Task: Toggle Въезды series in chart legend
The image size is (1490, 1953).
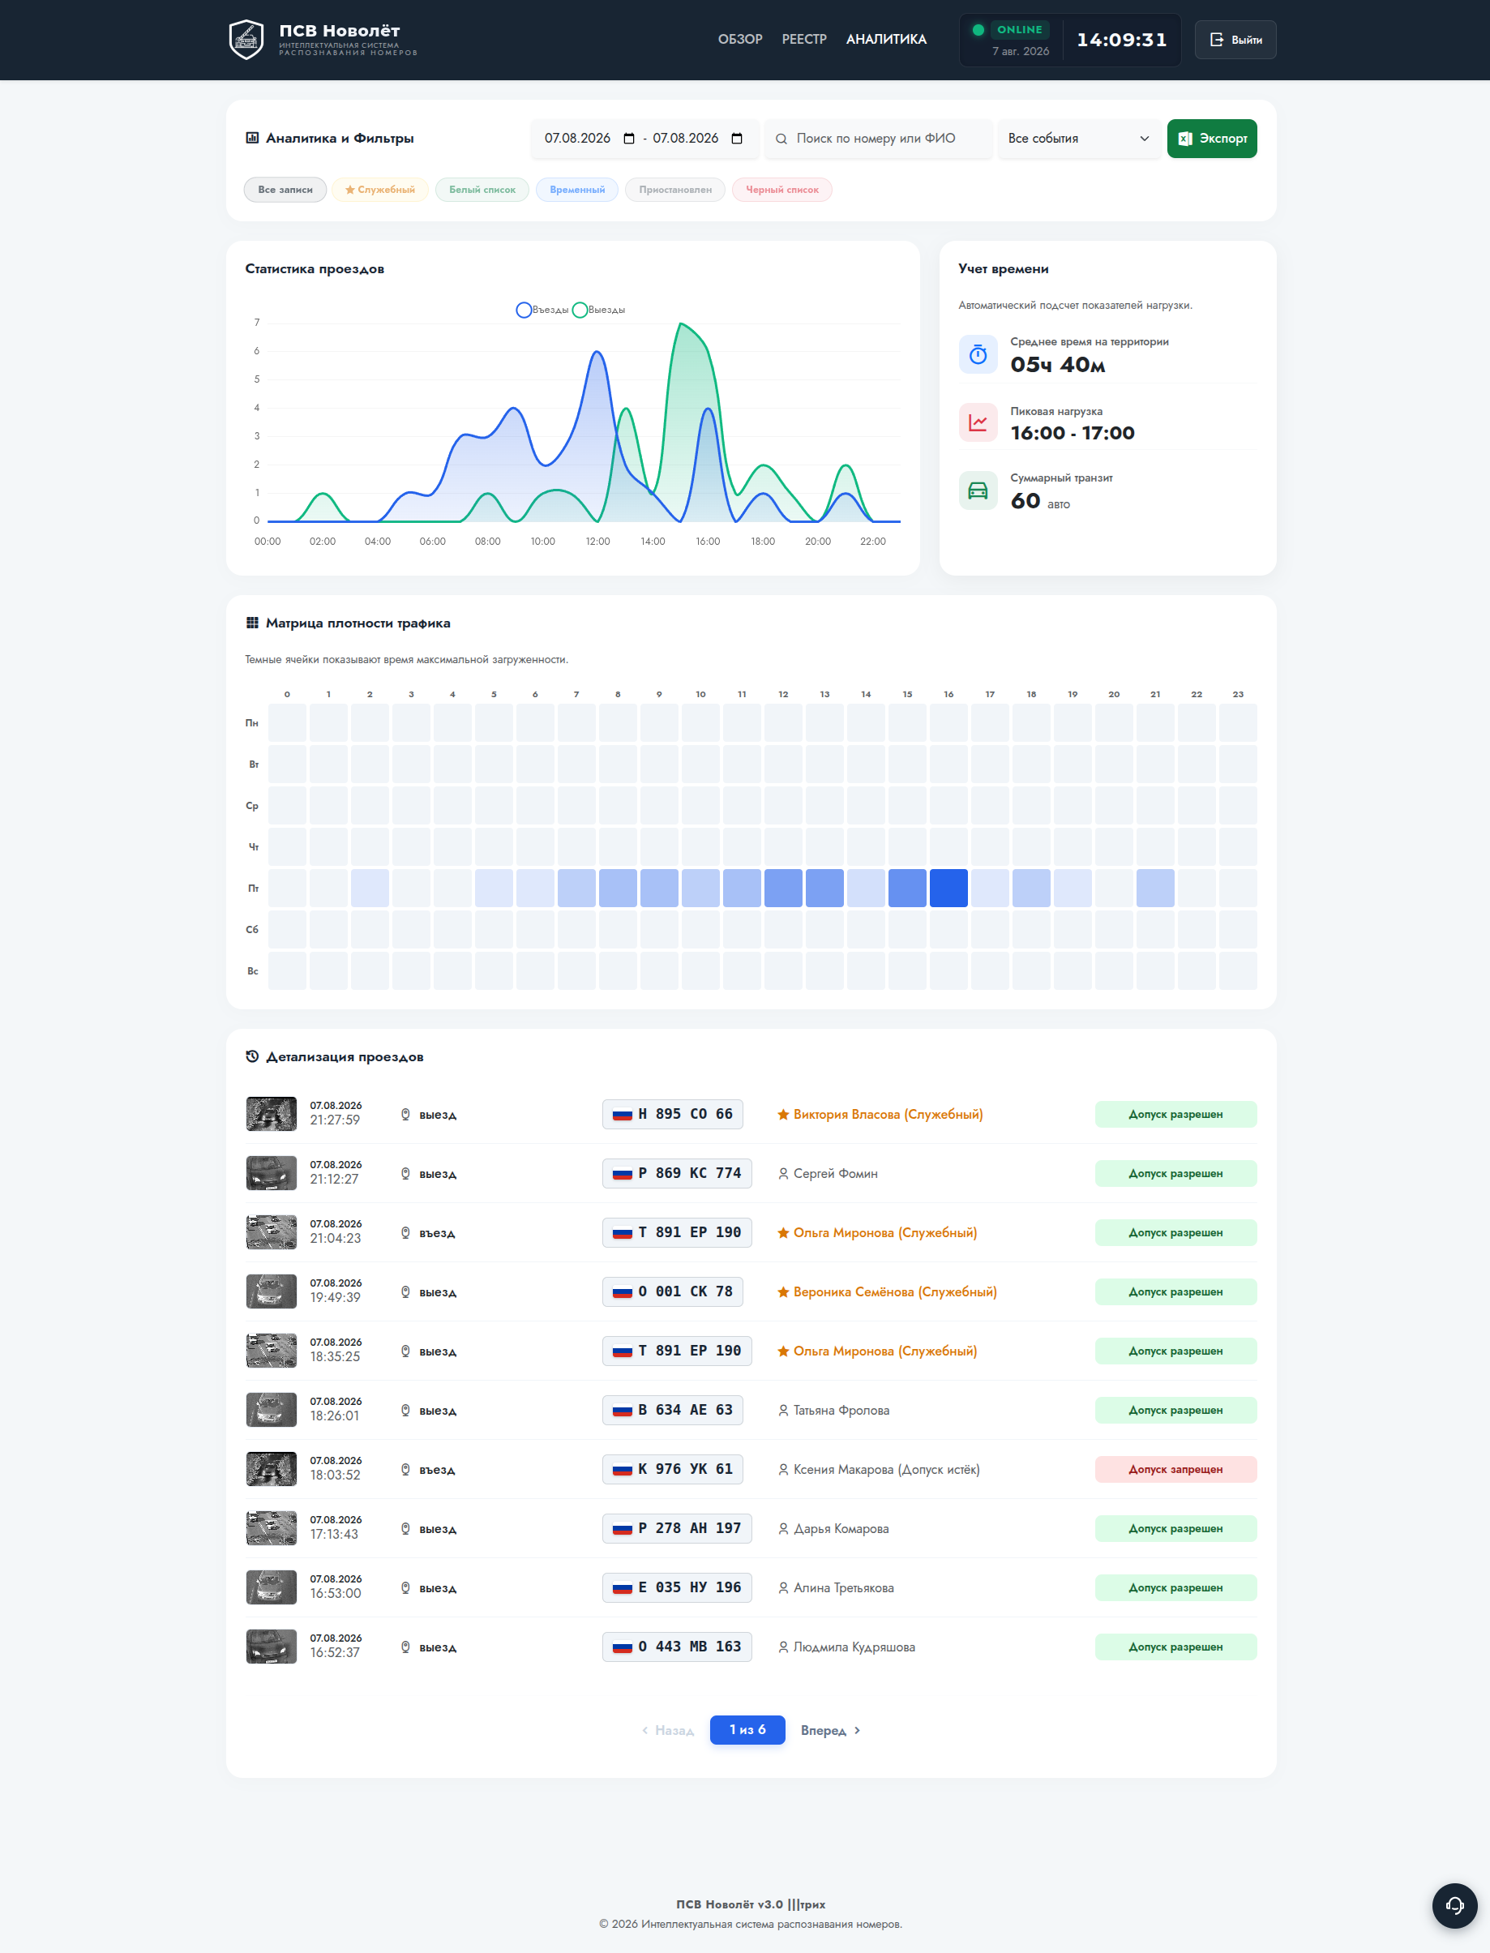Action: [x=542, y=310]
